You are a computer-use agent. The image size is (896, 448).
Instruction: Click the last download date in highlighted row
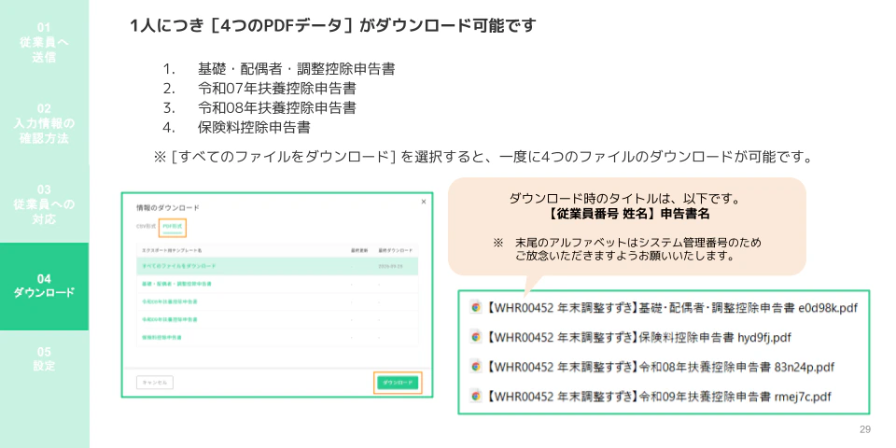coord(390,267)
